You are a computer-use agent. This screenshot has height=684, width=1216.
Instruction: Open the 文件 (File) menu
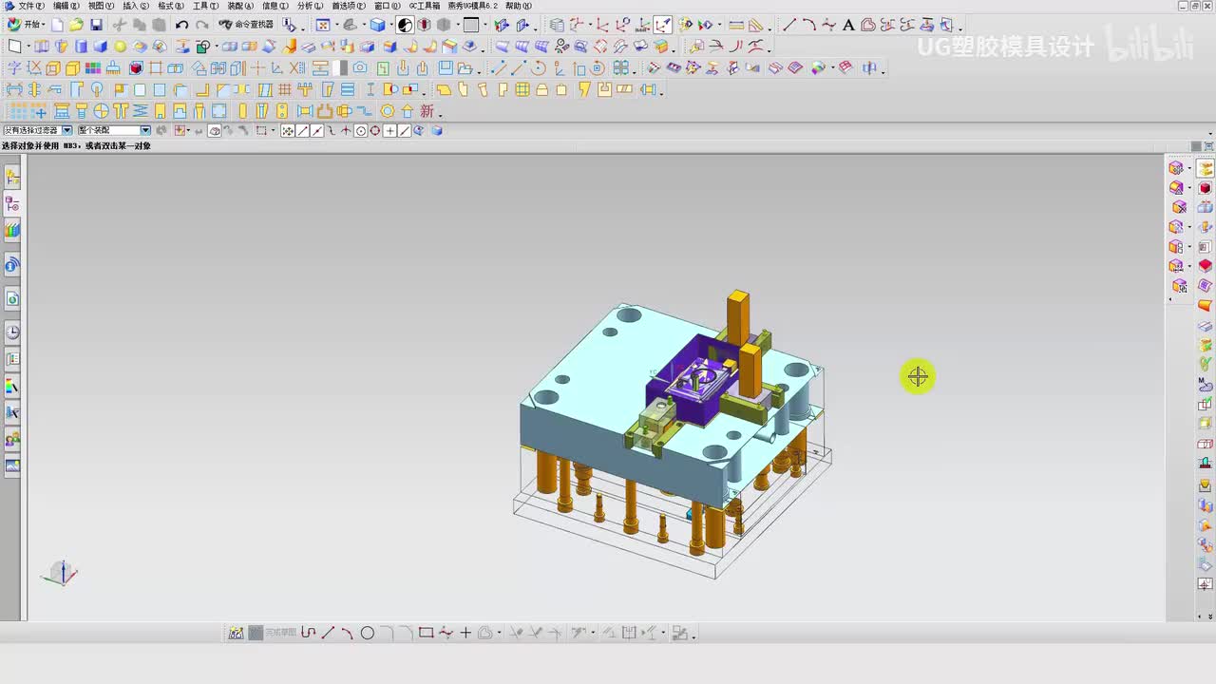click(x=31, y=6)
